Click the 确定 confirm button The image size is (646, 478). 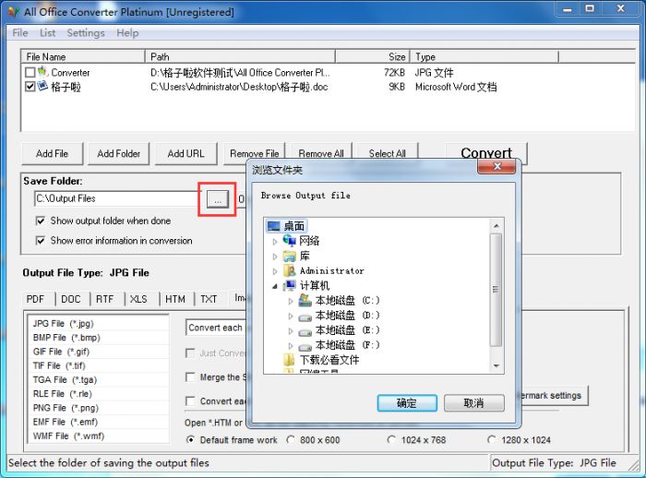click(x=406, y=403)
